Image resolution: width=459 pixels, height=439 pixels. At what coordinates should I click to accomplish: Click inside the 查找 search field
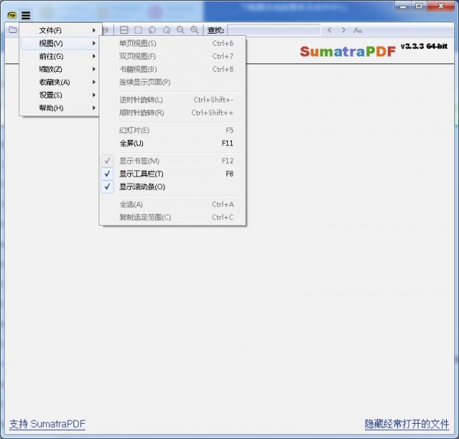click(273, 30)
